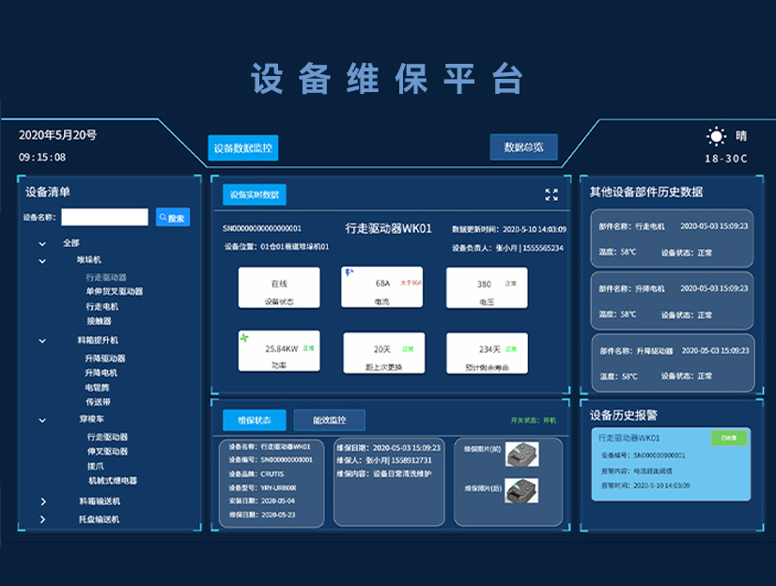This screenshot has width=776, height=586.
Task: Click the fan icon on 功率 card
Action: coord(247,338)
